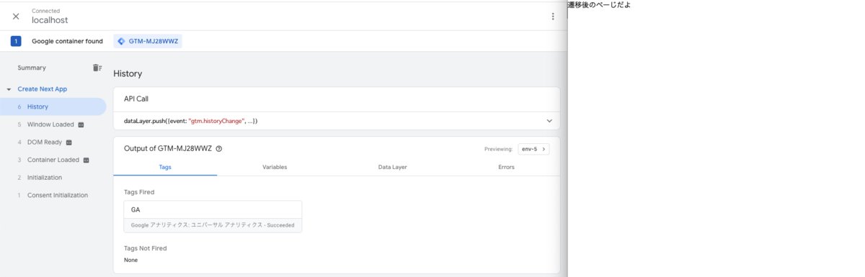The height and width of the screenshot is (277, 865).
Task: Click the Tags Not Fired heading
Action: click(145, 248)
